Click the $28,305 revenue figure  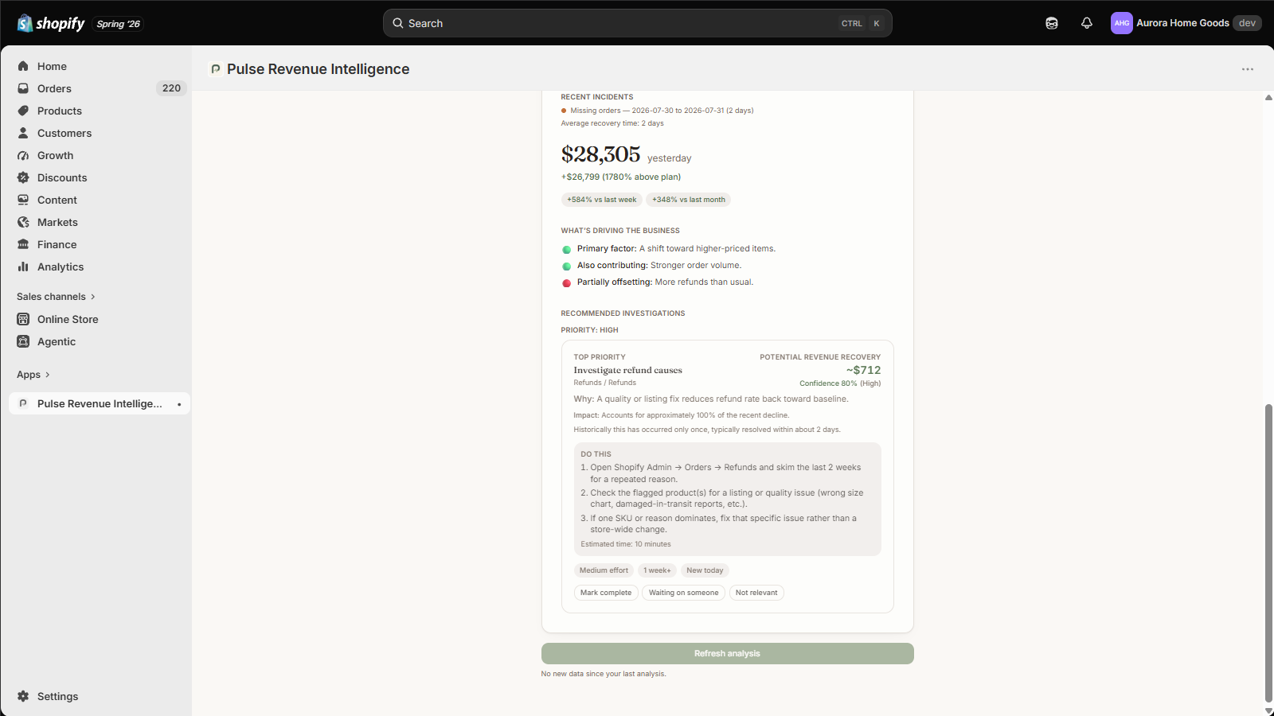pyautogui.click(x=600, y=154)
